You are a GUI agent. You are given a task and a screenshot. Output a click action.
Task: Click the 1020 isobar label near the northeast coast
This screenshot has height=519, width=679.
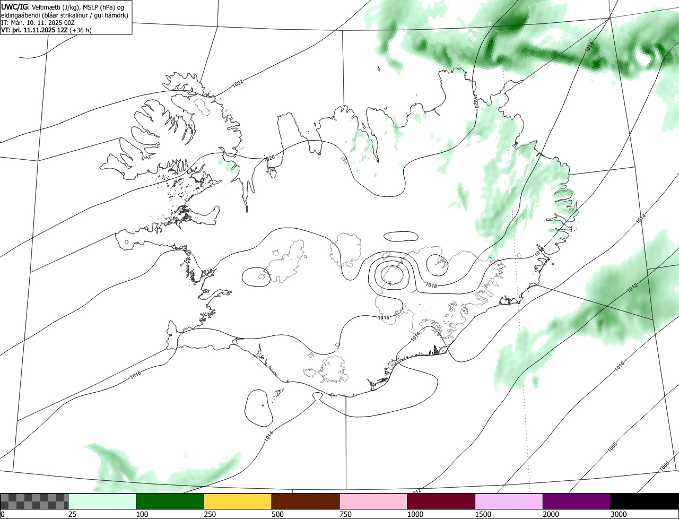tap(476, 102)
